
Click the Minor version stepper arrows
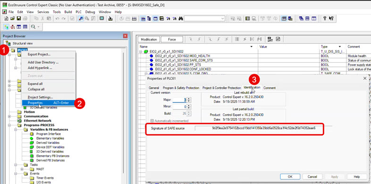(189, 107)
